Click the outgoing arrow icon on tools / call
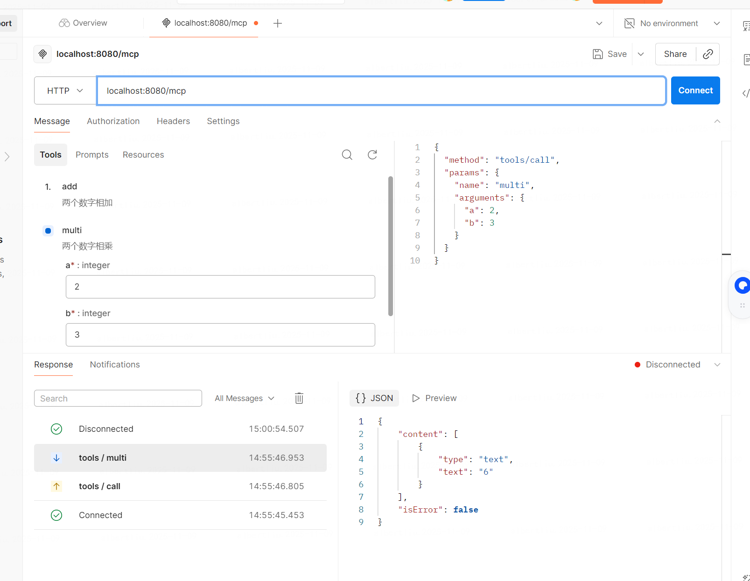Image resolution: width=750 pixels, height=581 pixels. pos(56,486)
